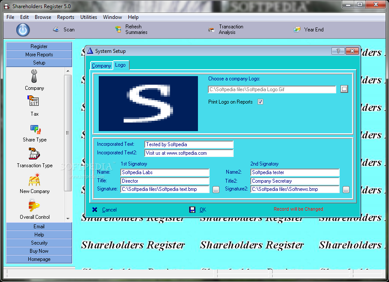This screenshot has height=282, width=389.
Task: Open the Buy Now sidebar section
Action: [39, 251]
